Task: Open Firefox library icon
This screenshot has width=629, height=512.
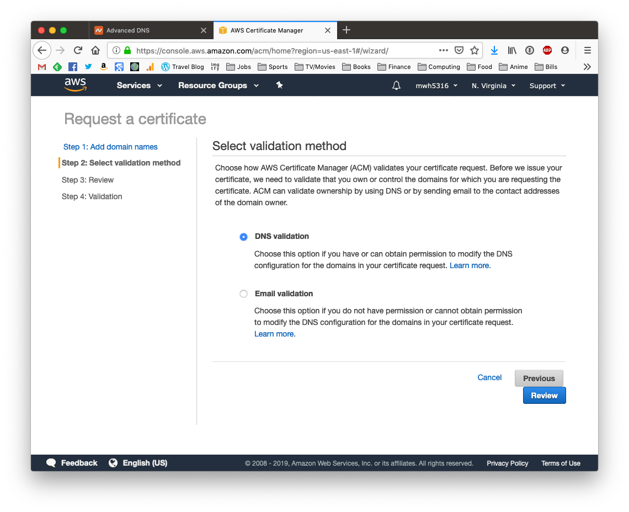Action: pyautogui.click(x=512, y=50)
